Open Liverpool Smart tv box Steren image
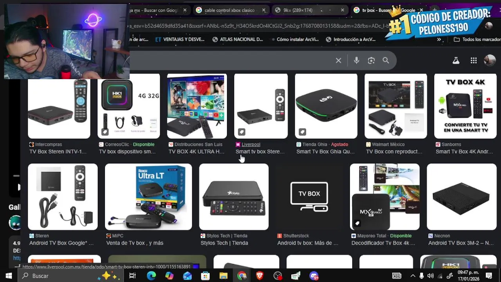The image size is (501, 282). [261, 106]
